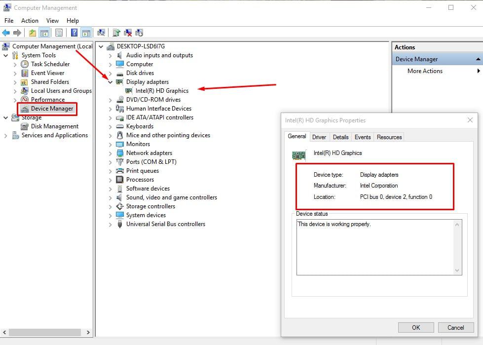Open the Action menu
The image size is (483, 345).
30,21
